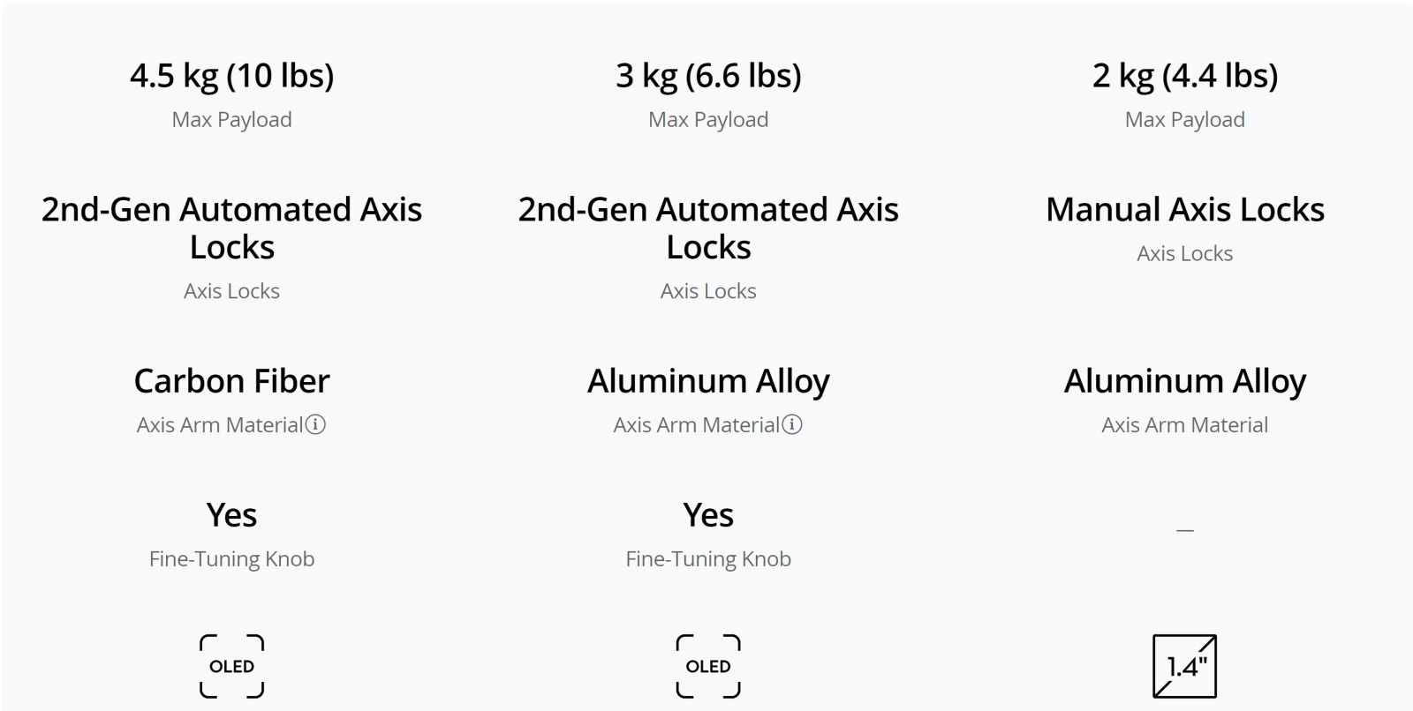Click the 1.4 inch screen size icon
Screen dimensions: 1413x711
[x=1185, y=666]
